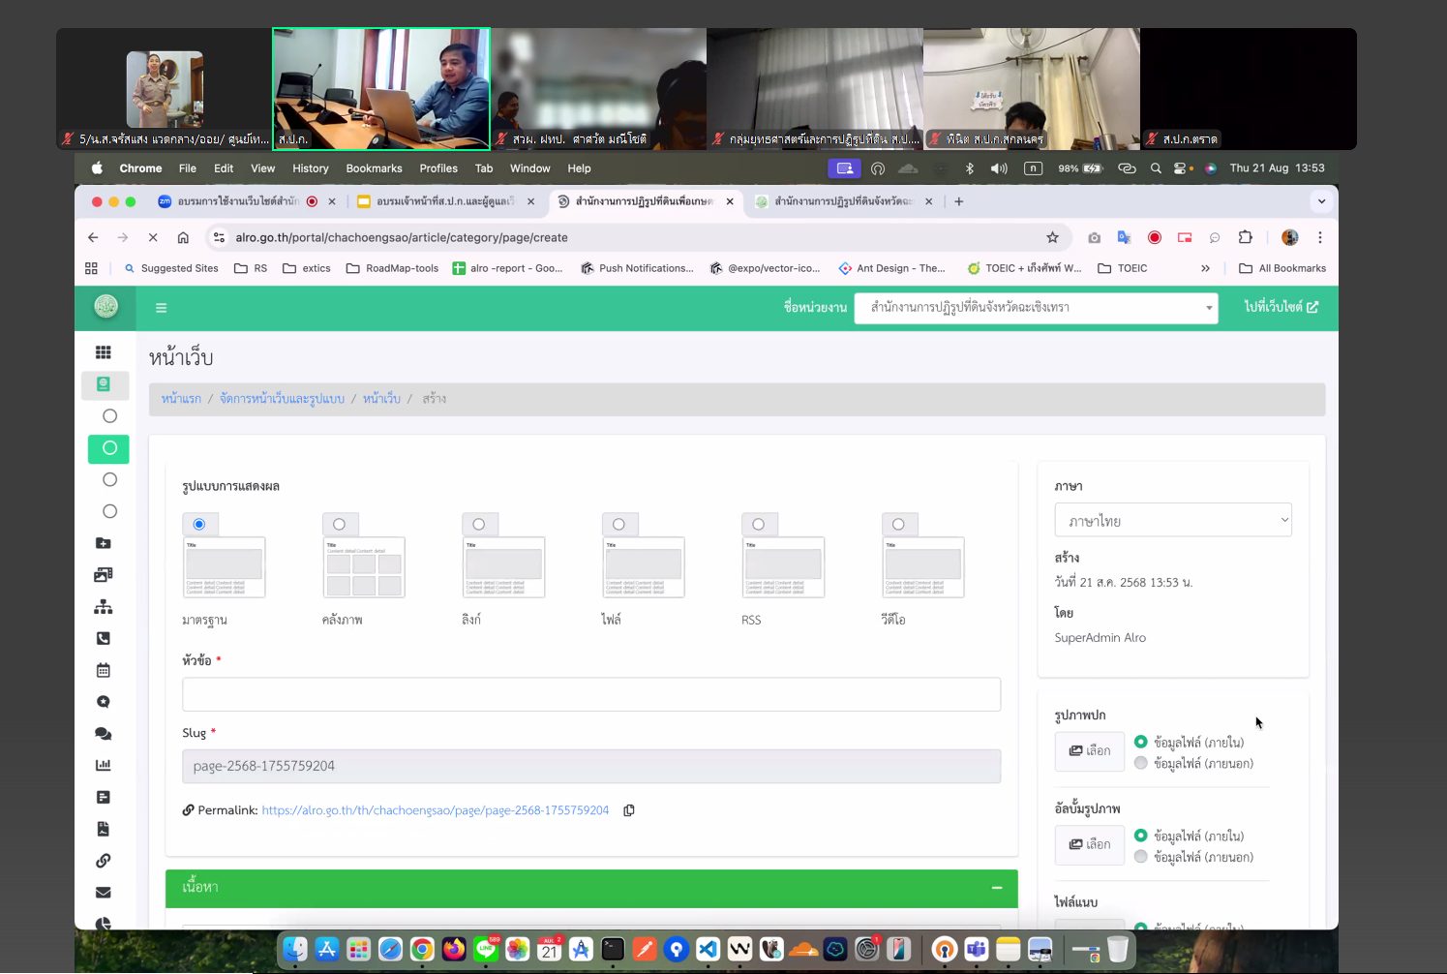This screenshot has height=974, width=1447.
Task: Click the chat bubbles icon in sidebar
Action: coord(104,734)
